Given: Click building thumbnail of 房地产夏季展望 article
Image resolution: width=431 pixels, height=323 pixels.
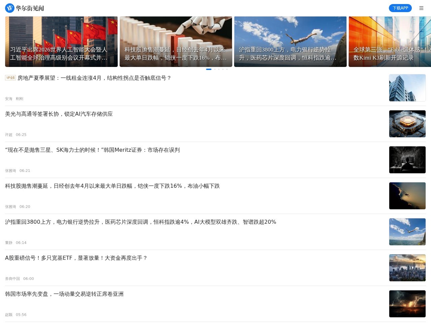Looking at the screenshot, I should [407, 88].
